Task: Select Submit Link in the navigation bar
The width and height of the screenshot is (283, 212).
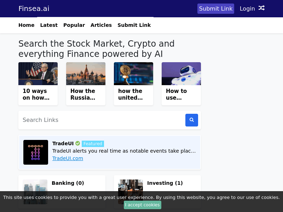Action: click(x=134, y=25)
